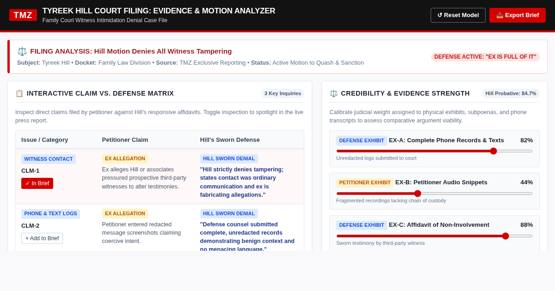Click the DEFENSE EXHIBIT tag for EX-A
Viewport: 555px width, 291px height.
click(362, 140)
